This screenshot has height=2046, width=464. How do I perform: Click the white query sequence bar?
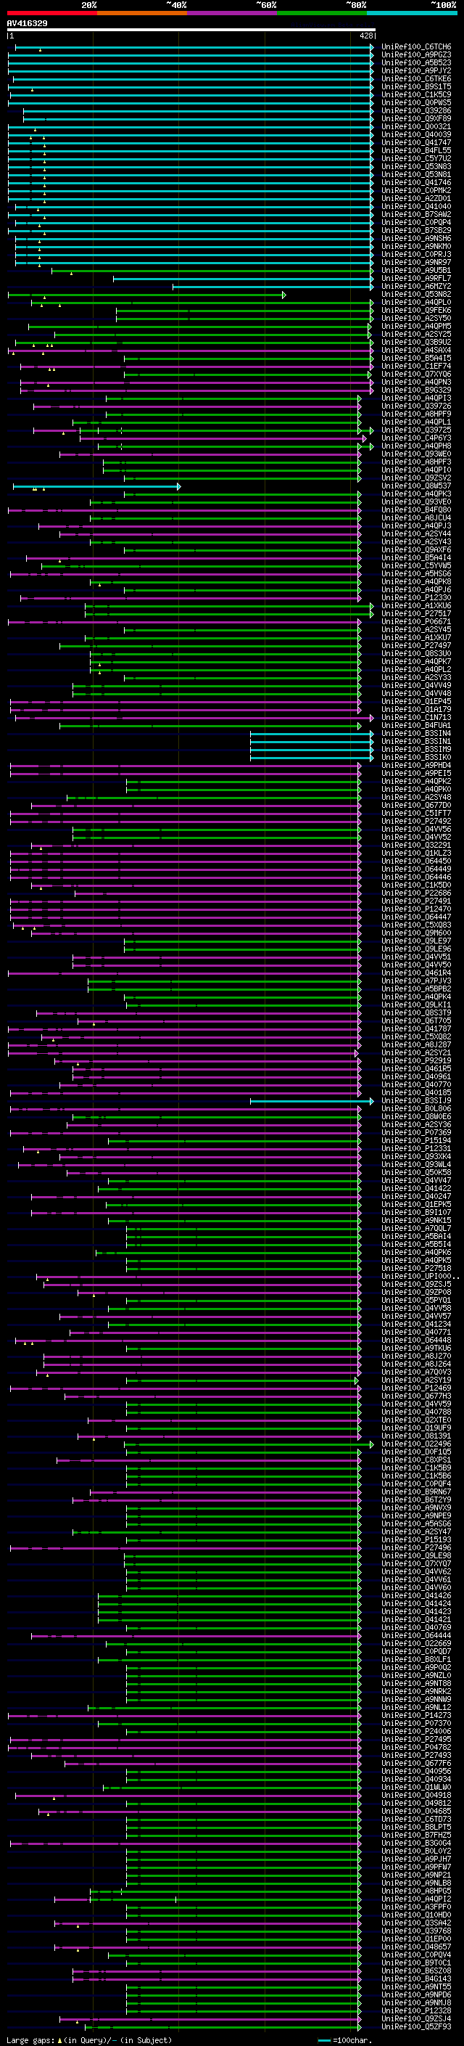tap(191, 30)
